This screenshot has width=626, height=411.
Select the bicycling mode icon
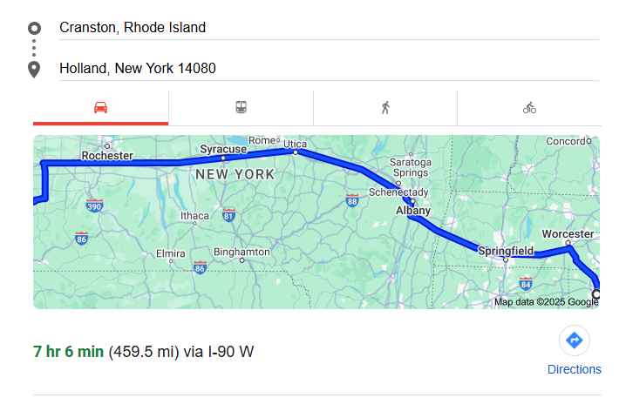click(x=529, y=108)
